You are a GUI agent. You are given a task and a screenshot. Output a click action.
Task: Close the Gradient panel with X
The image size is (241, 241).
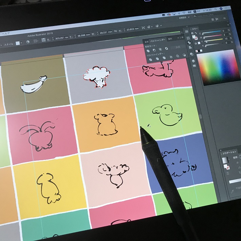pyautogui.click(x=221, y=150)
